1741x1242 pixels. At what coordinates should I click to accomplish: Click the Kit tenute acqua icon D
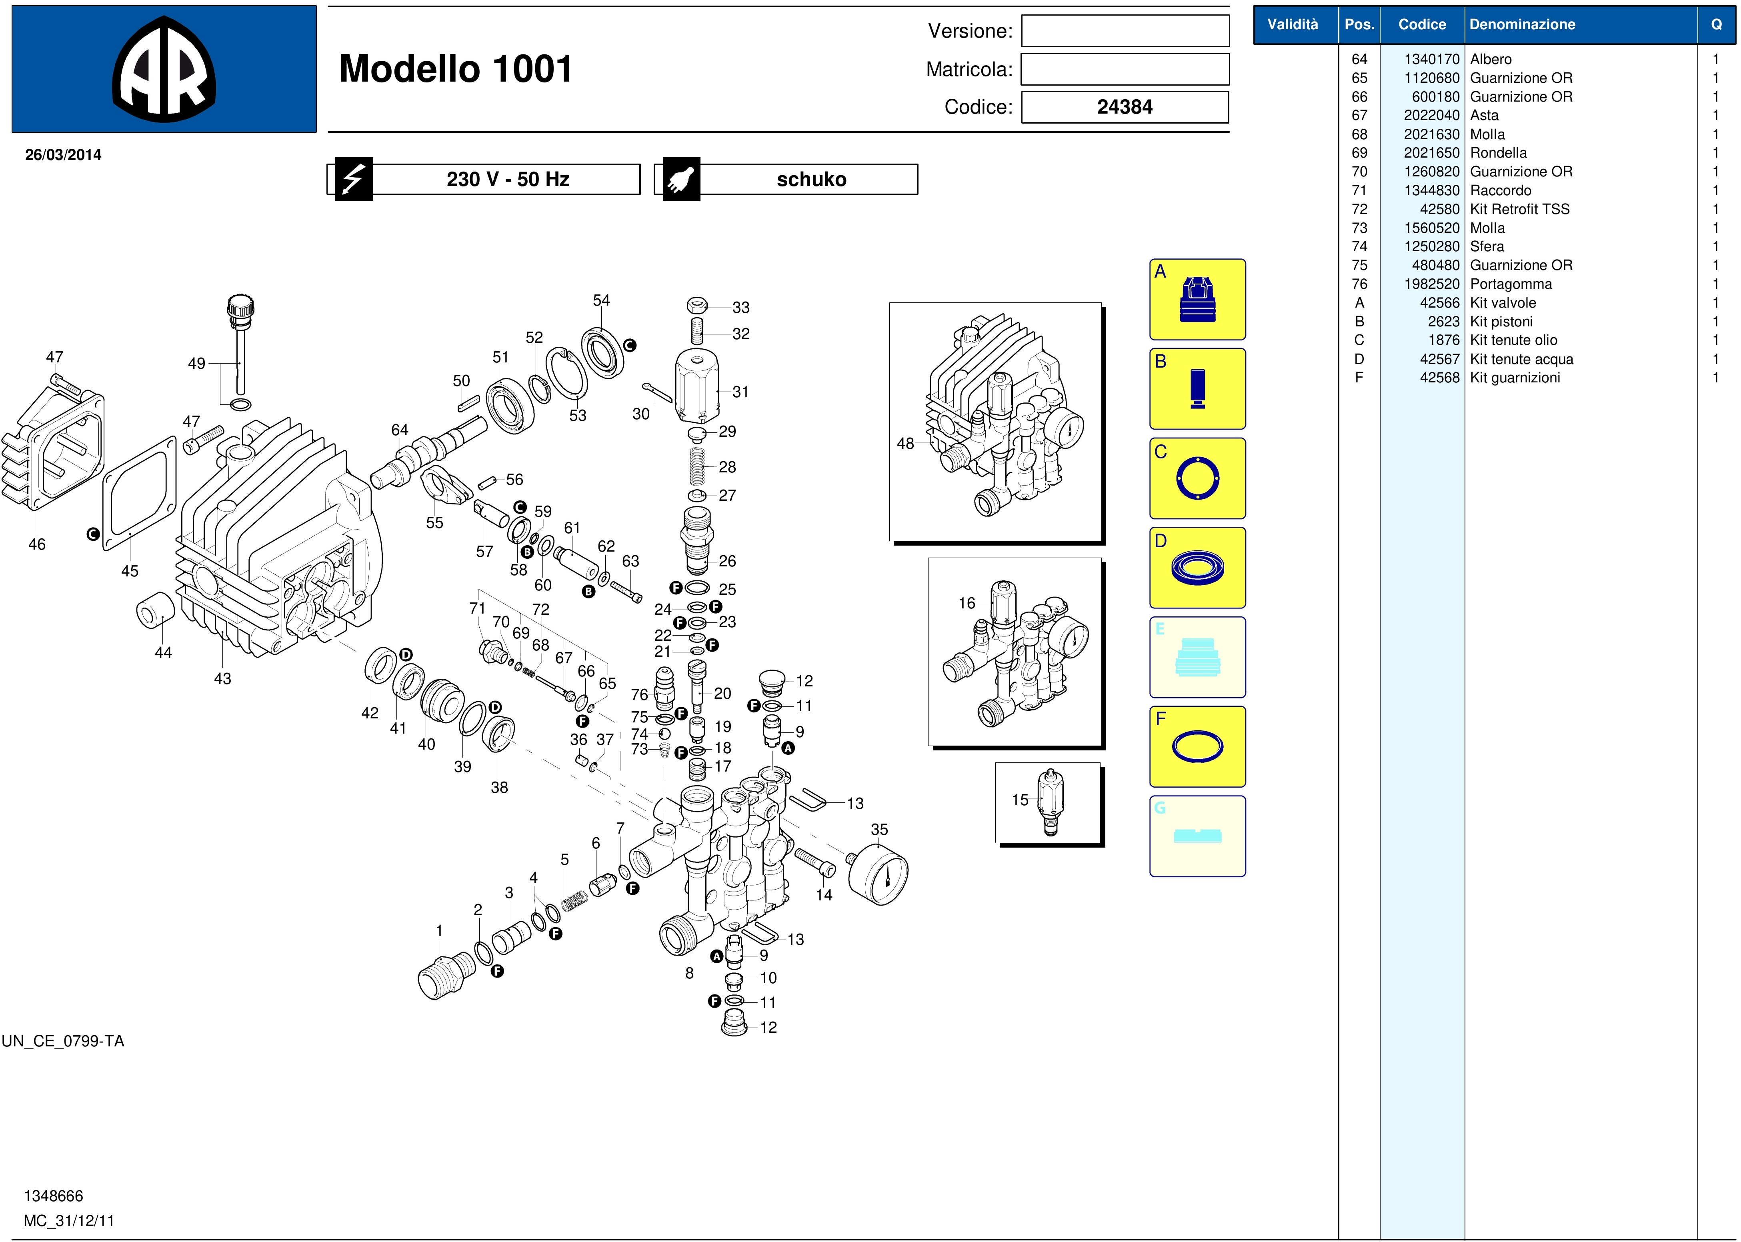(x=1197, y=568)
